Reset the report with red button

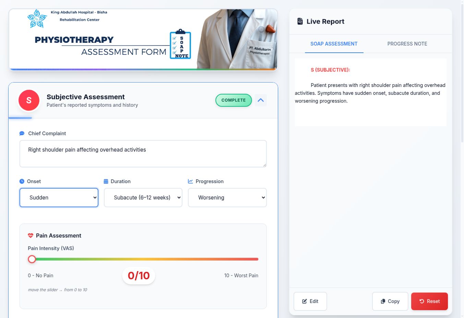point(429,301)
